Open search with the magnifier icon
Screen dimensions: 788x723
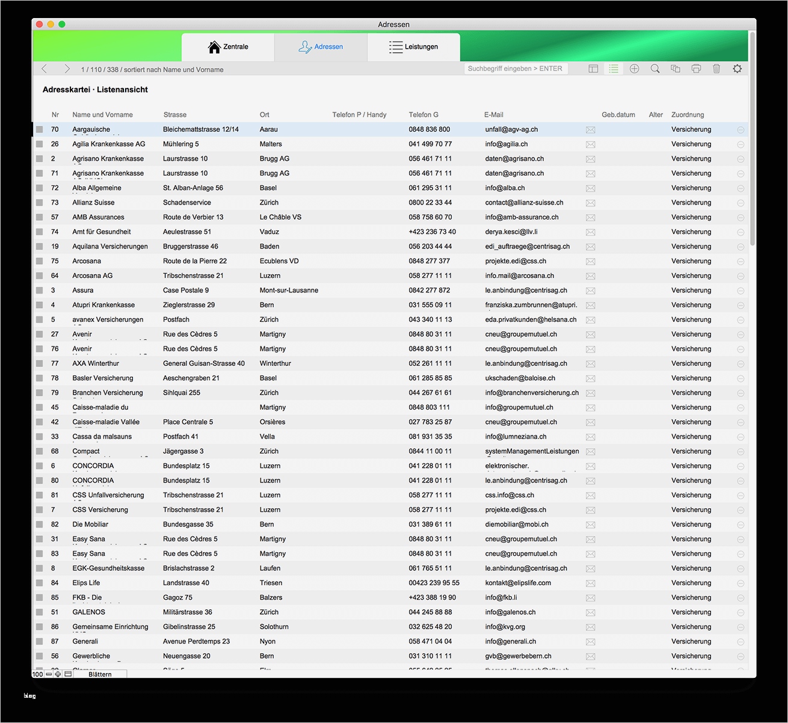click(x=655, y=69)
